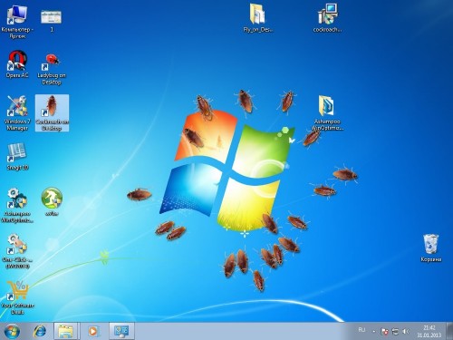Select the Компьютер desktop icon
This screenshot has height=340, width=453.
(17, 22)
